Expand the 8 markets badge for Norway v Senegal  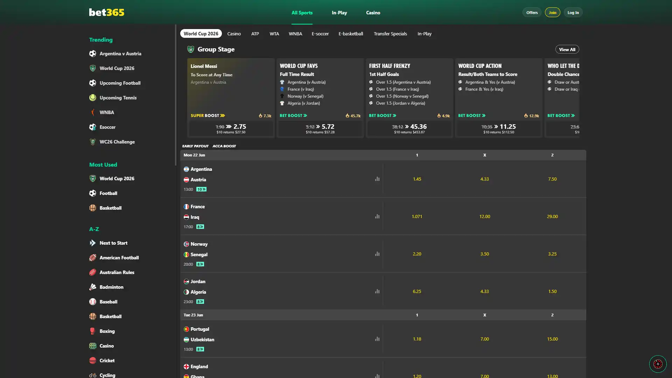coord(200,264)
